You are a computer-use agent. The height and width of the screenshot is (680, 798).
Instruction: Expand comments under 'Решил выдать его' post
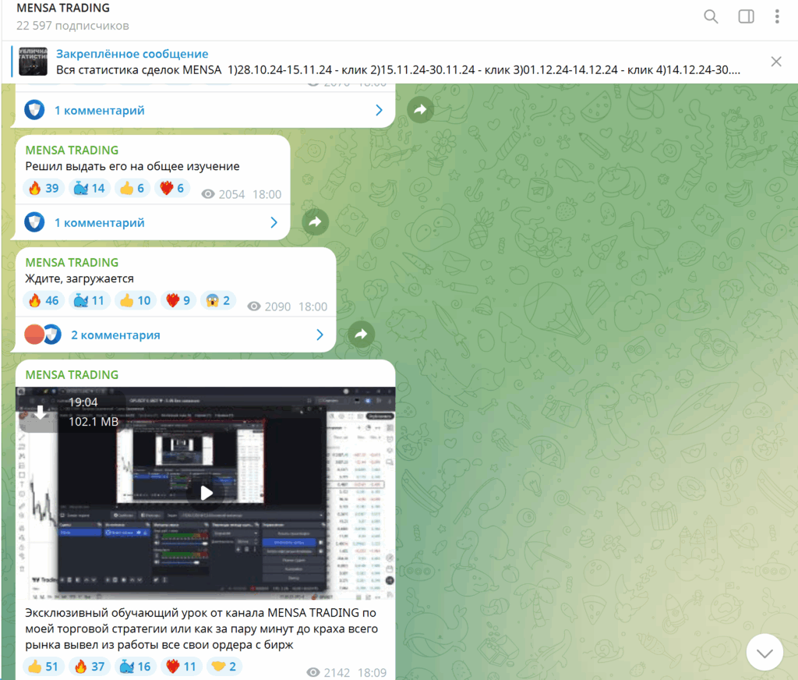[x=99, y=222]
